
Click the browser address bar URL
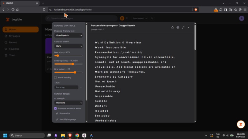pos(73,10)
